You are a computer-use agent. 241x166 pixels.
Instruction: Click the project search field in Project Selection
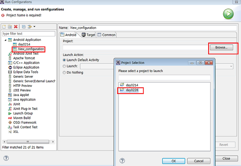pyautogui.click(x=164, y=77)
